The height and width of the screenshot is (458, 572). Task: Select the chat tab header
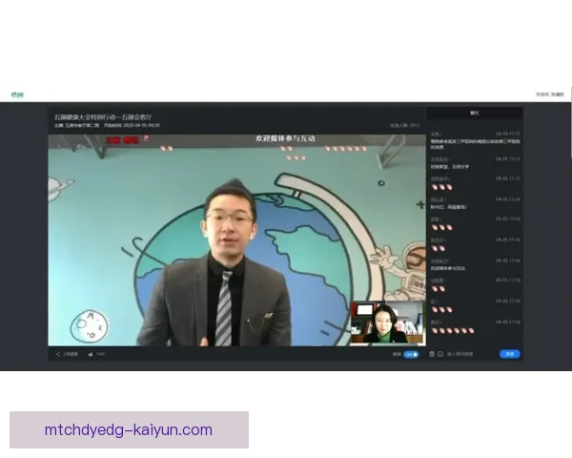tap(475, 113)
